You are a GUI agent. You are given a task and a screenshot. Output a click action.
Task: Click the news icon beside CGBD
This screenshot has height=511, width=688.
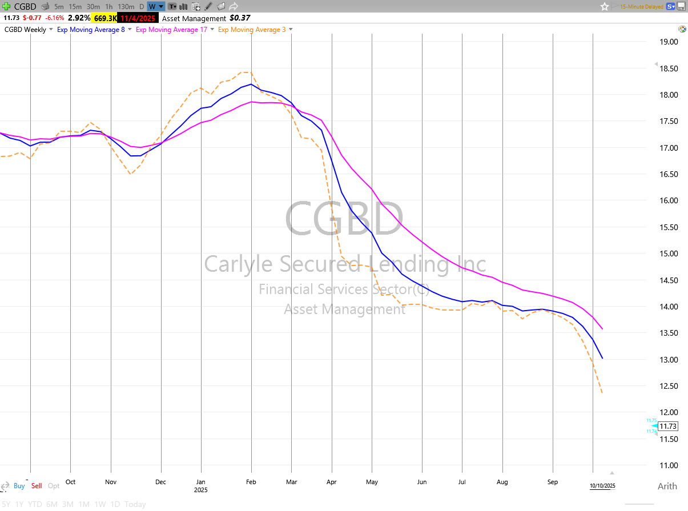pyautogui.click(x=45, y=7)
